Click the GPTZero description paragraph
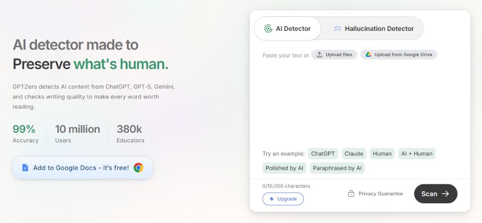The width and height of the screenshot is (482, 223). coord(94,97)
